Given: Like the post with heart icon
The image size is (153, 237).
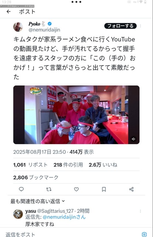Looking at the screenshot, I should 76,189.
